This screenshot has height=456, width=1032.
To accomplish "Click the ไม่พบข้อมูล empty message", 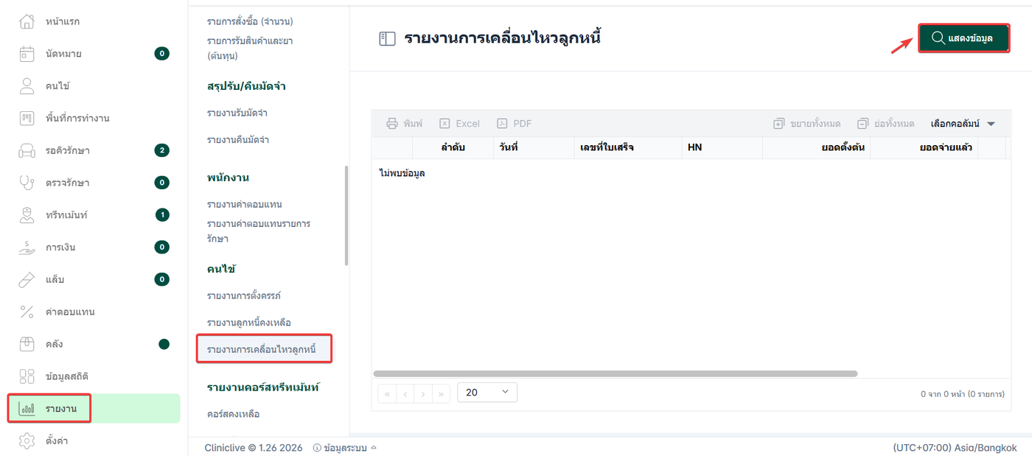I will [x=402, y=173].
